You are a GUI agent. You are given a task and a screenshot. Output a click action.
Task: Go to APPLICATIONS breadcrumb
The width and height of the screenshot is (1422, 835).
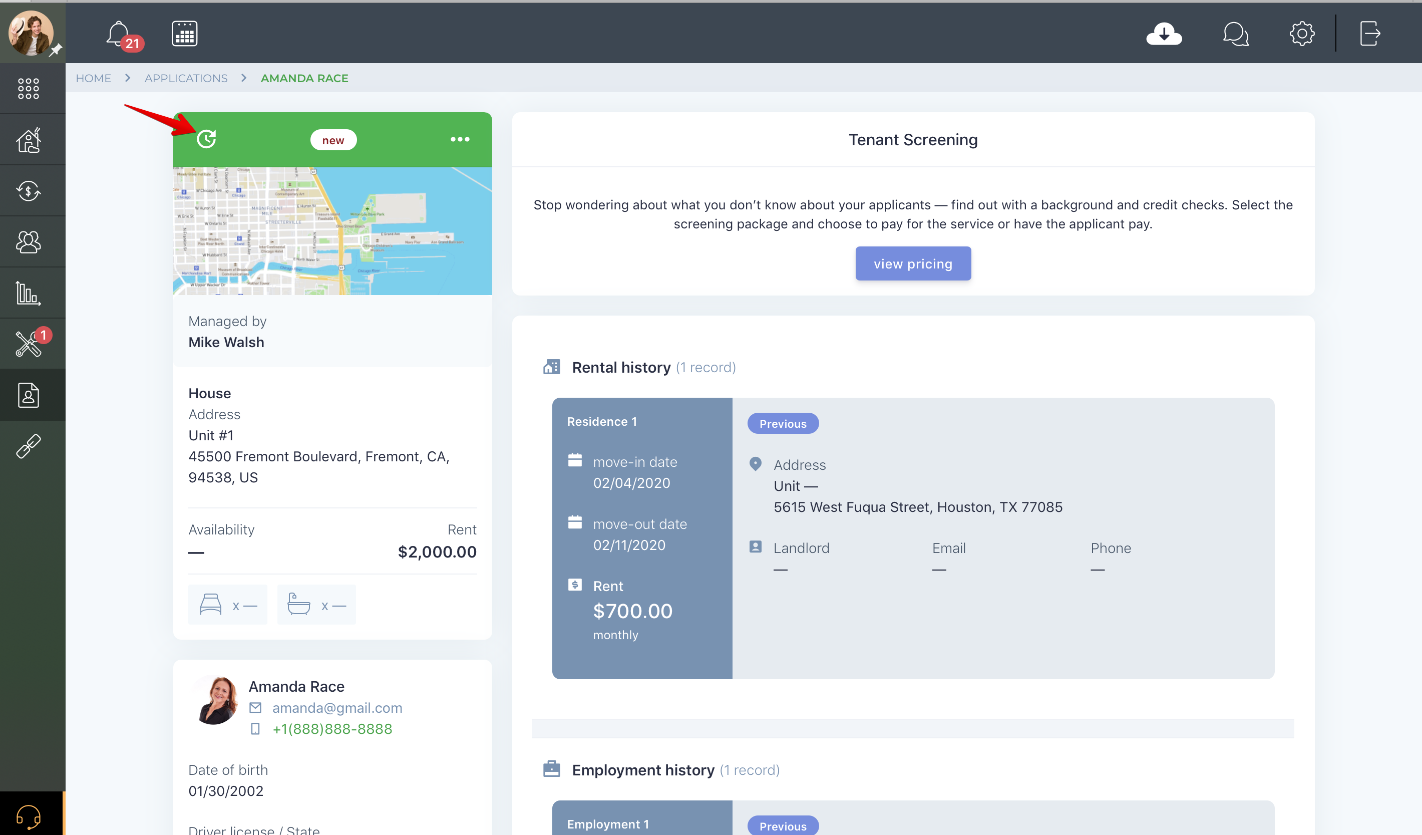pos(186,79)
